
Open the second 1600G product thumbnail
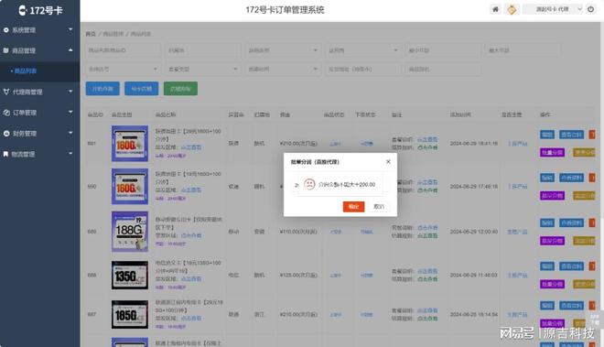130,186
